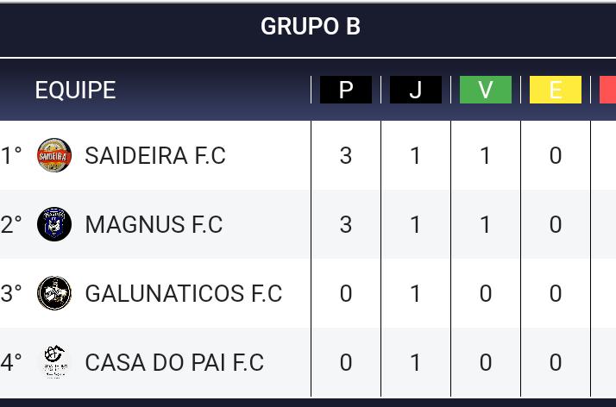Image resolution: width=616 pixels, height=407 pixels.
Task: Click the Galunaticos F.C team badge
Action: click(x=54, y=293)
